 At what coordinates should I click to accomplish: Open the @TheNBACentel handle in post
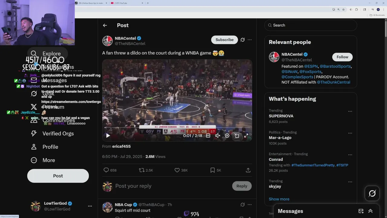tap(130, 44)
